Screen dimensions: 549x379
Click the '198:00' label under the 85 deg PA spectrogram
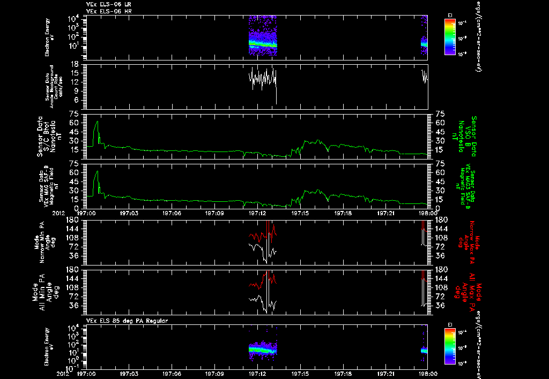[x=428, y=374]
